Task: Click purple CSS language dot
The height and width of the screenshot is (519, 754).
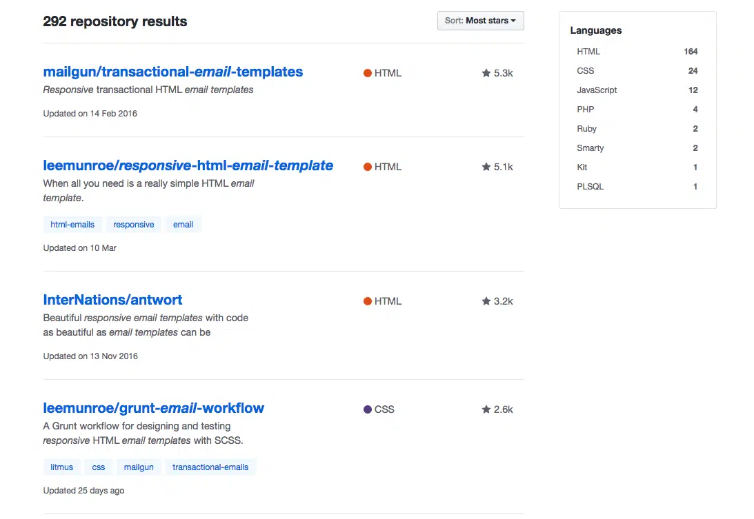Action: tap(368, 409)
